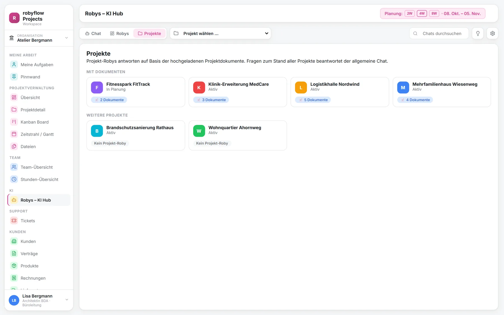The height and width of the screenshot is (315, 504).
Task: Select the 8W planning range
Action: pos(434,13)
